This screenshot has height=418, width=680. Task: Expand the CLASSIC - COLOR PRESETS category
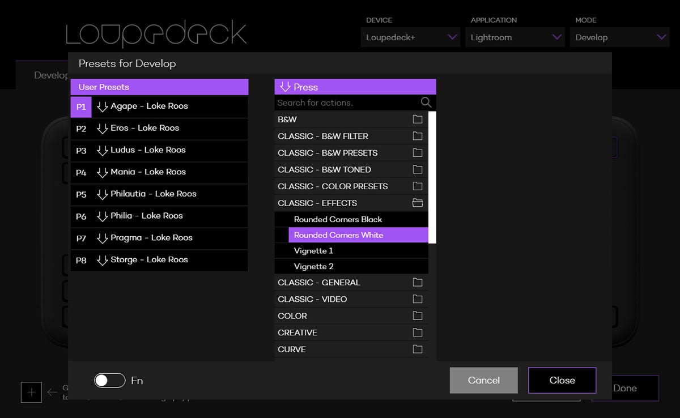point(351,186)
